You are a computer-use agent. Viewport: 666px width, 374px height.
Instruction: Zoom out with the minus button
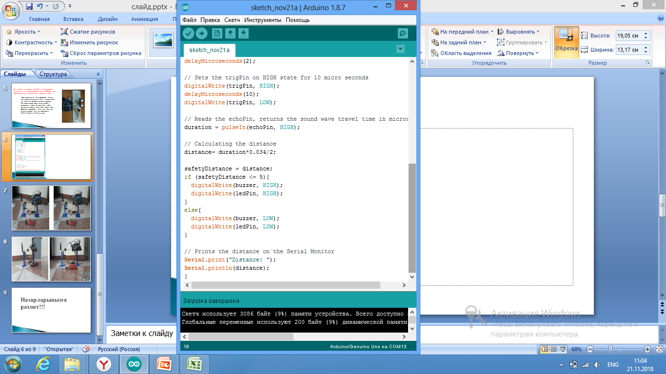589,349
